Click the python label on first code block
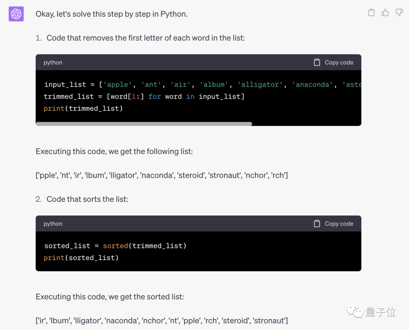409x330 pixels. point(53,62)
